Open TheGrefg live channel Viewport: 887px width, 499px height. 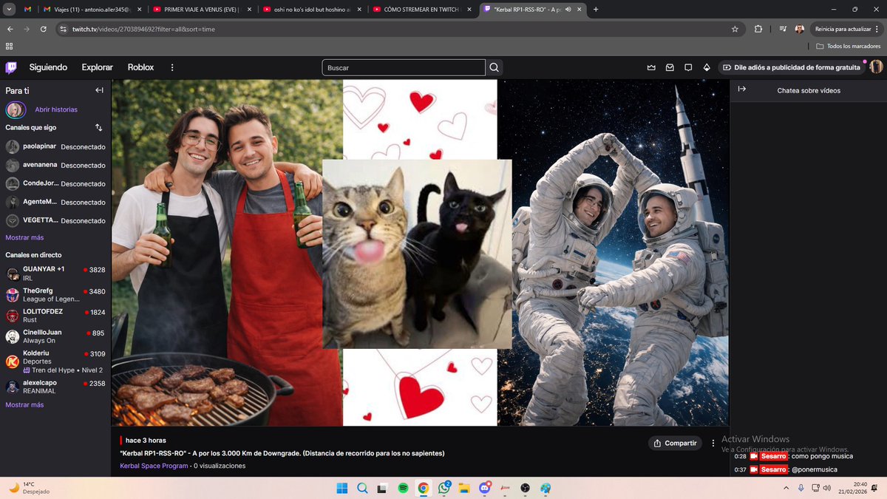pos(55,295)
